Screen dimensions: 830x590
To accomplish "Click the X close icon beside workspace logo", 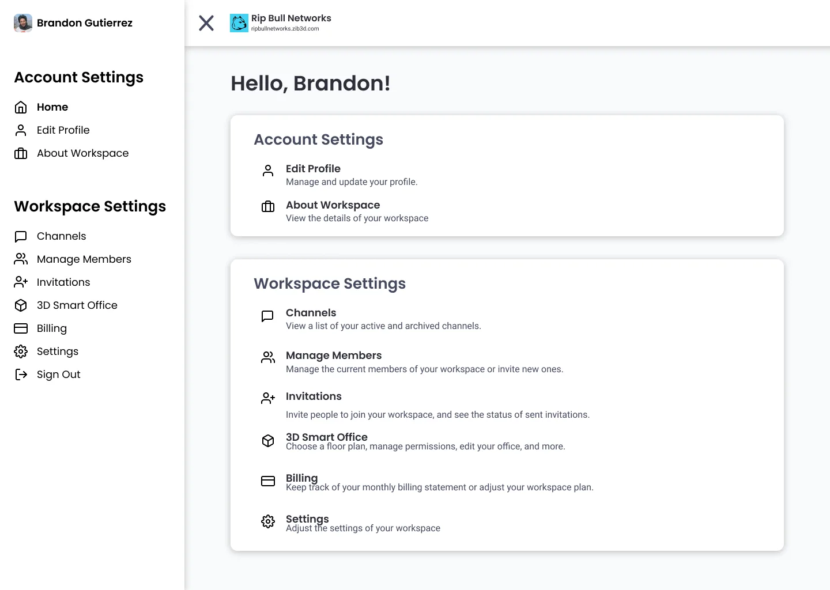I will 206,23.
